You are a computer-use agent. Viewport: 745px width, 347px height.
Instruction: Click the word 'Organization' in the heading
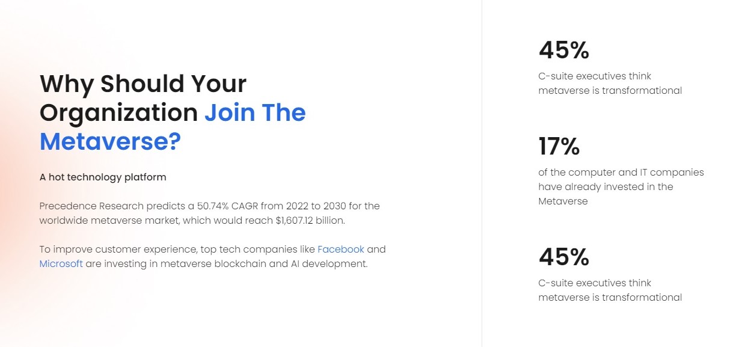119,113
